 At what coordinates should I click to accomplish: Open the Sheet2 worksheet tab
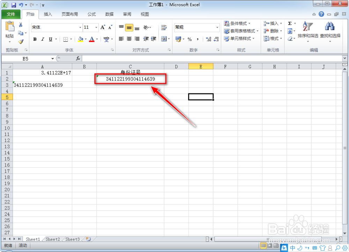(x=52, y=239)
